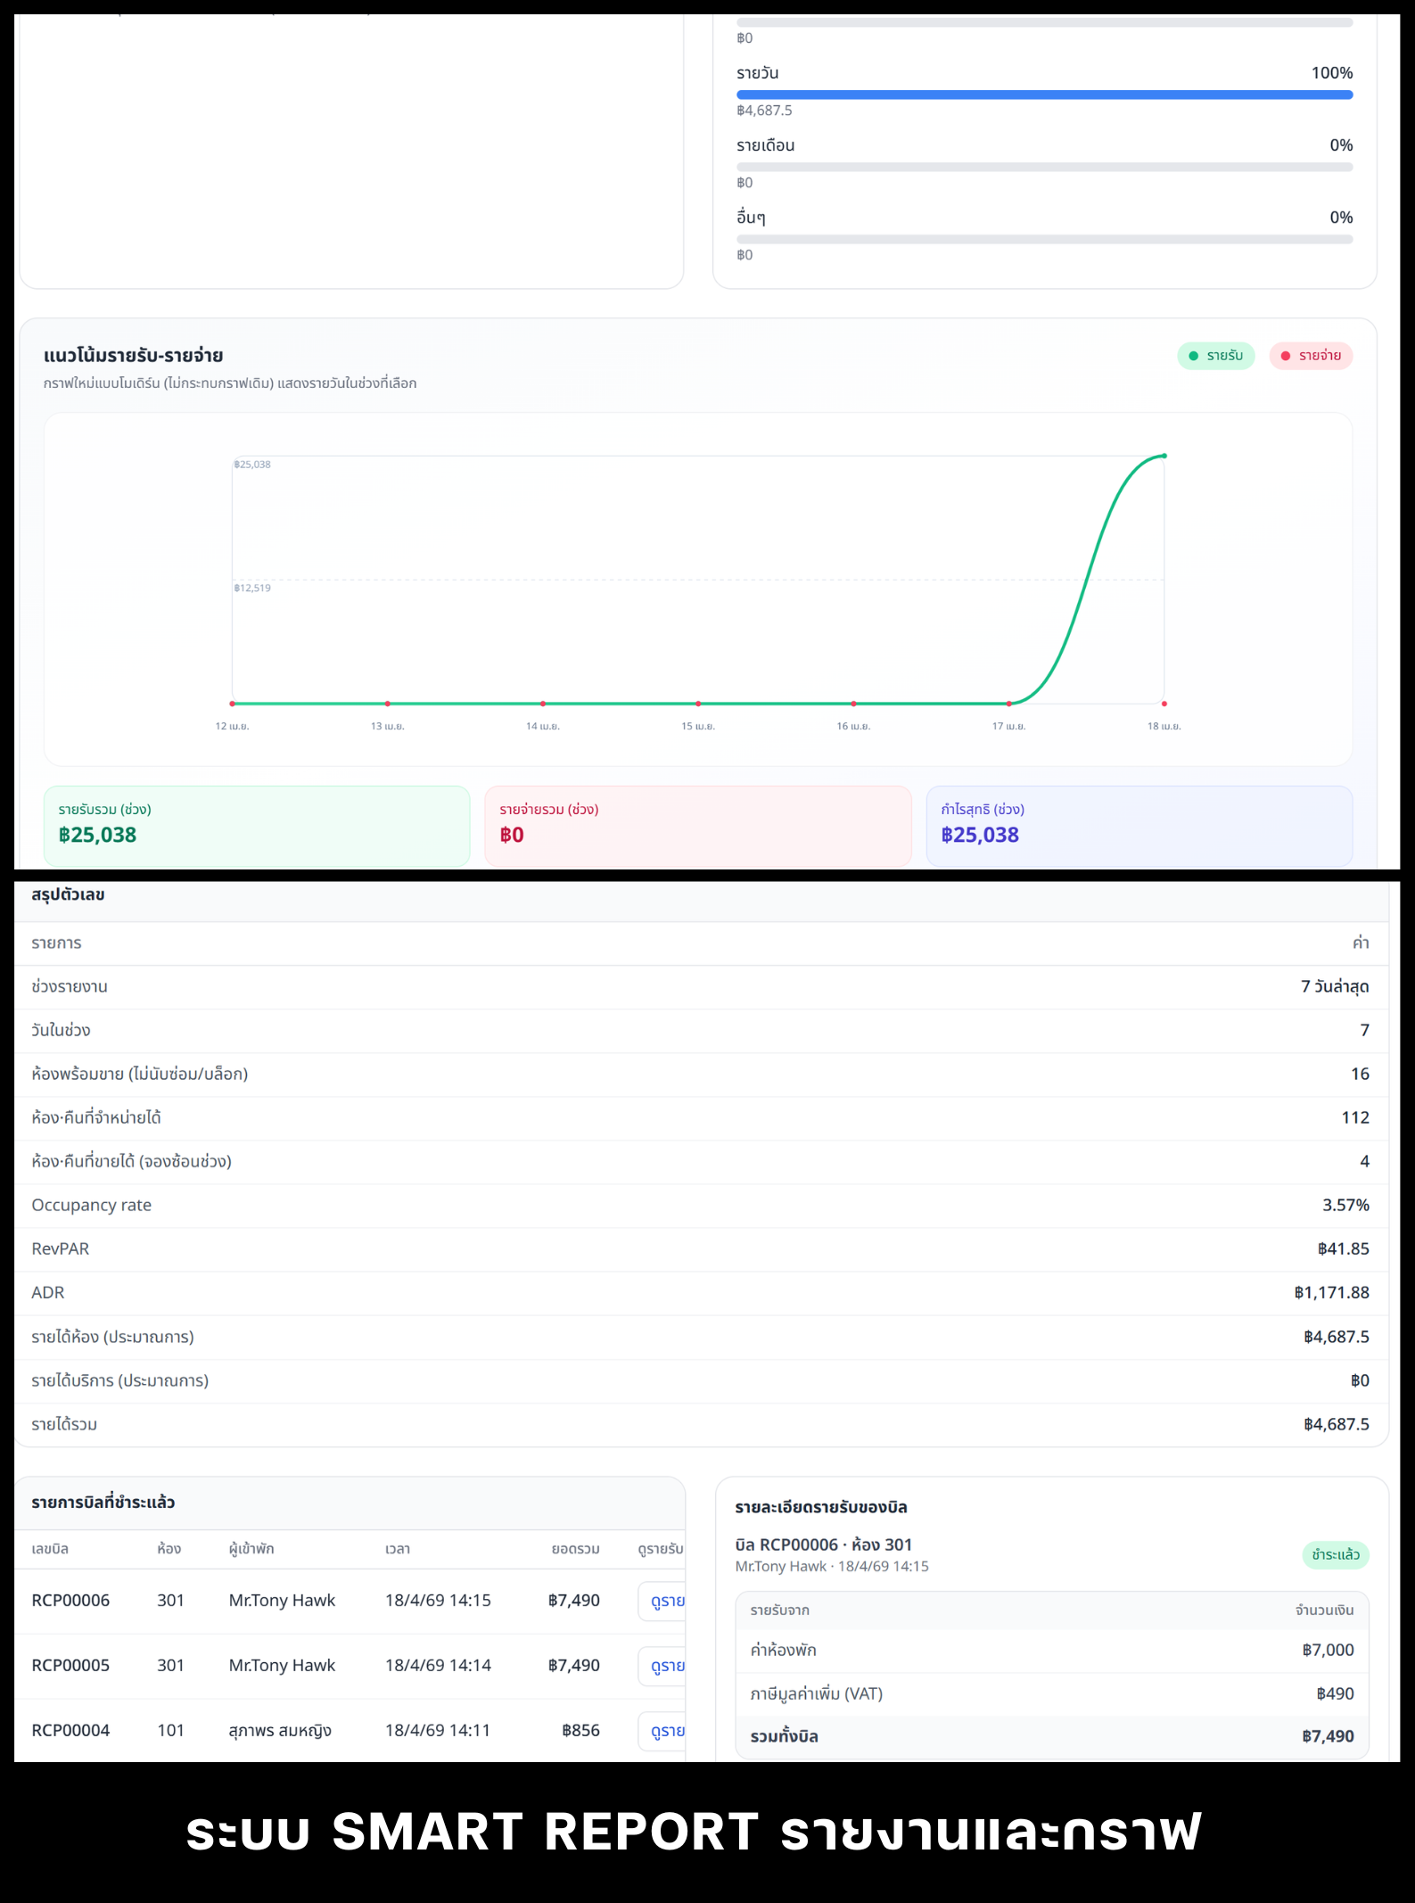This screenshot has height=1903, width=1415.
Task: Select the รายจ่ายรวม ฿0 summary card
Action: coord(697,825)
